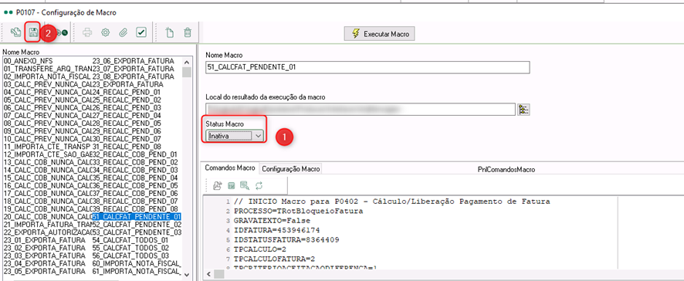Switch to the Configuração Macro tab
Image resolution: width=684 pixels, height=281 pixels.
click(x=291, y=169)
